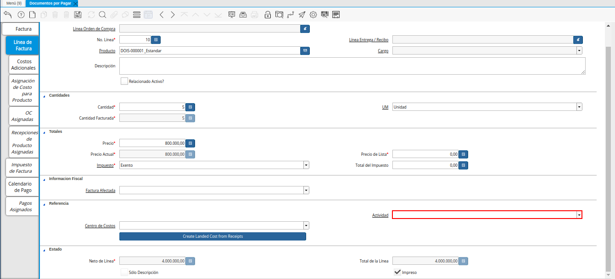Select the Factura side tab
The width and height of the screenshot is (615, 279).
pyautogui.click(x=21, y=29)
